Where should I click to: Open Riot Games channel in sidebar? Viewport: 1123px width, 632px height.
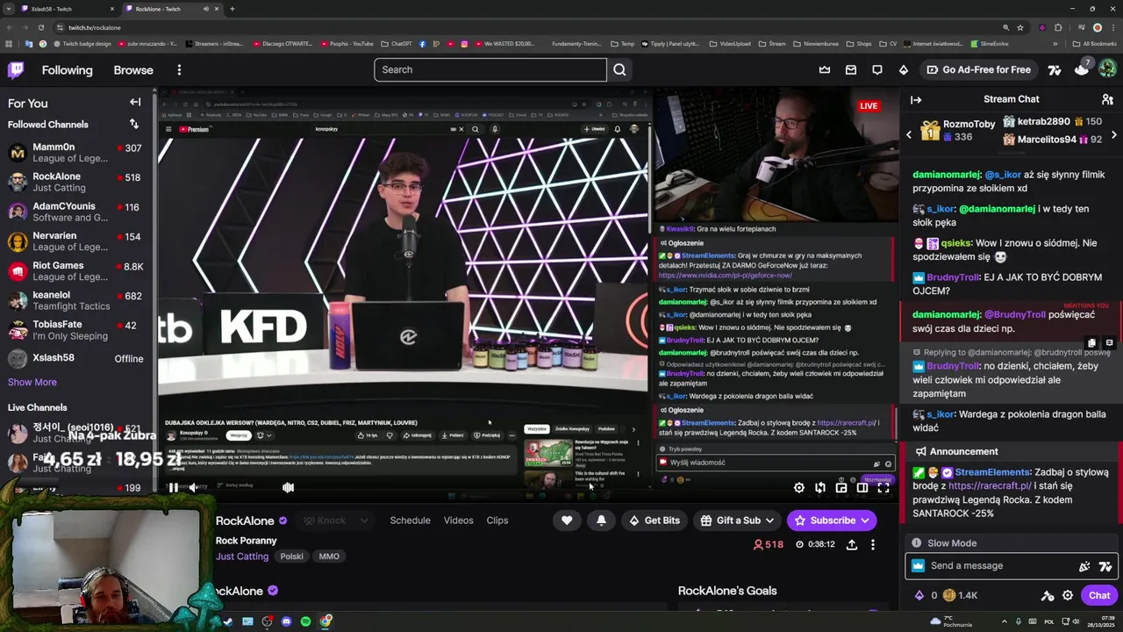tap(75, 271)
